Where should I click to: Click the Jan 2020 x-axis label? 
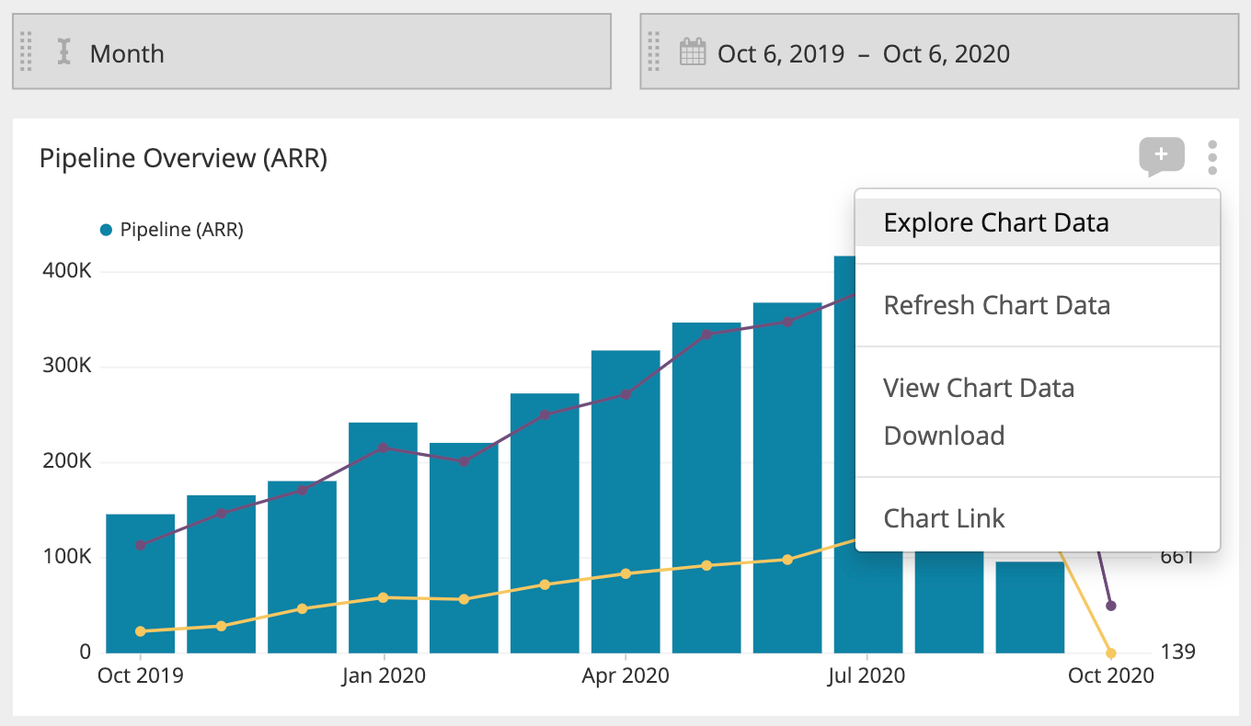383,675
